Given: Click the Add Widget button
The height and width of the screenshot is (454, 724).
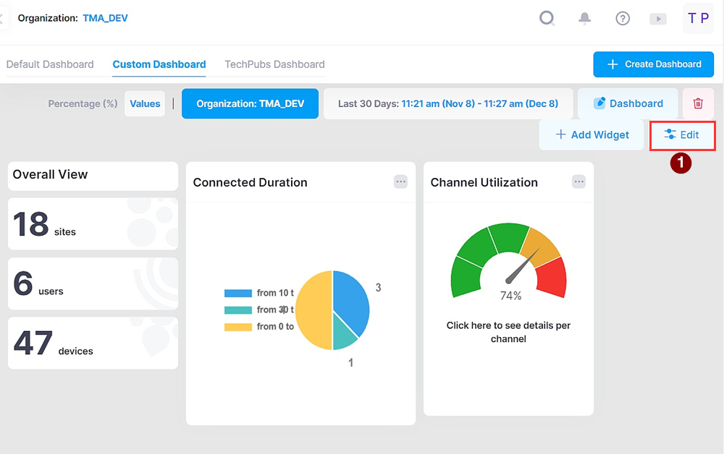Looking at the screenshot, I should 592,134.
